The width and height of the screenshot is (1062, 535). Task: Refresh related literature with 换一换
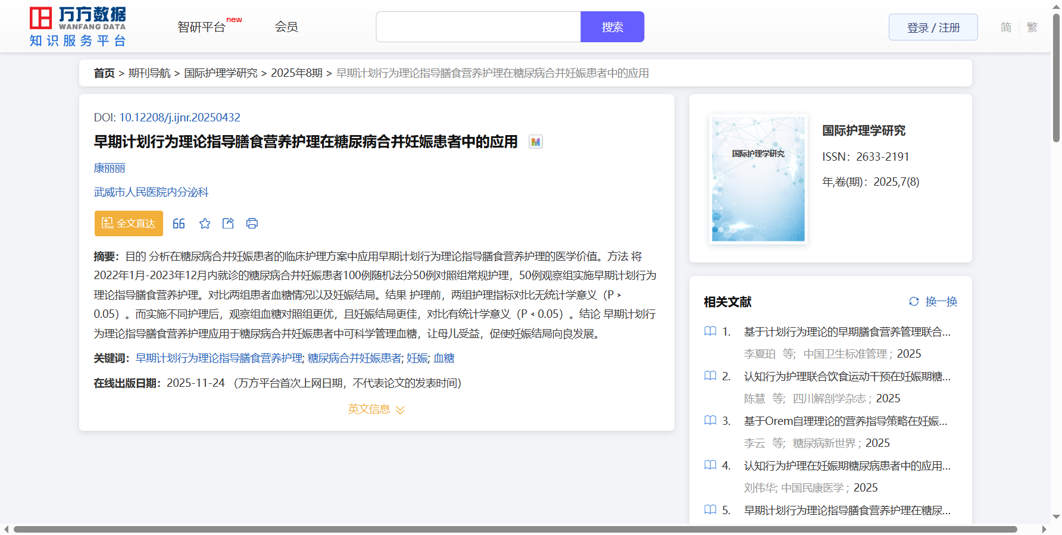coord(933,302)
